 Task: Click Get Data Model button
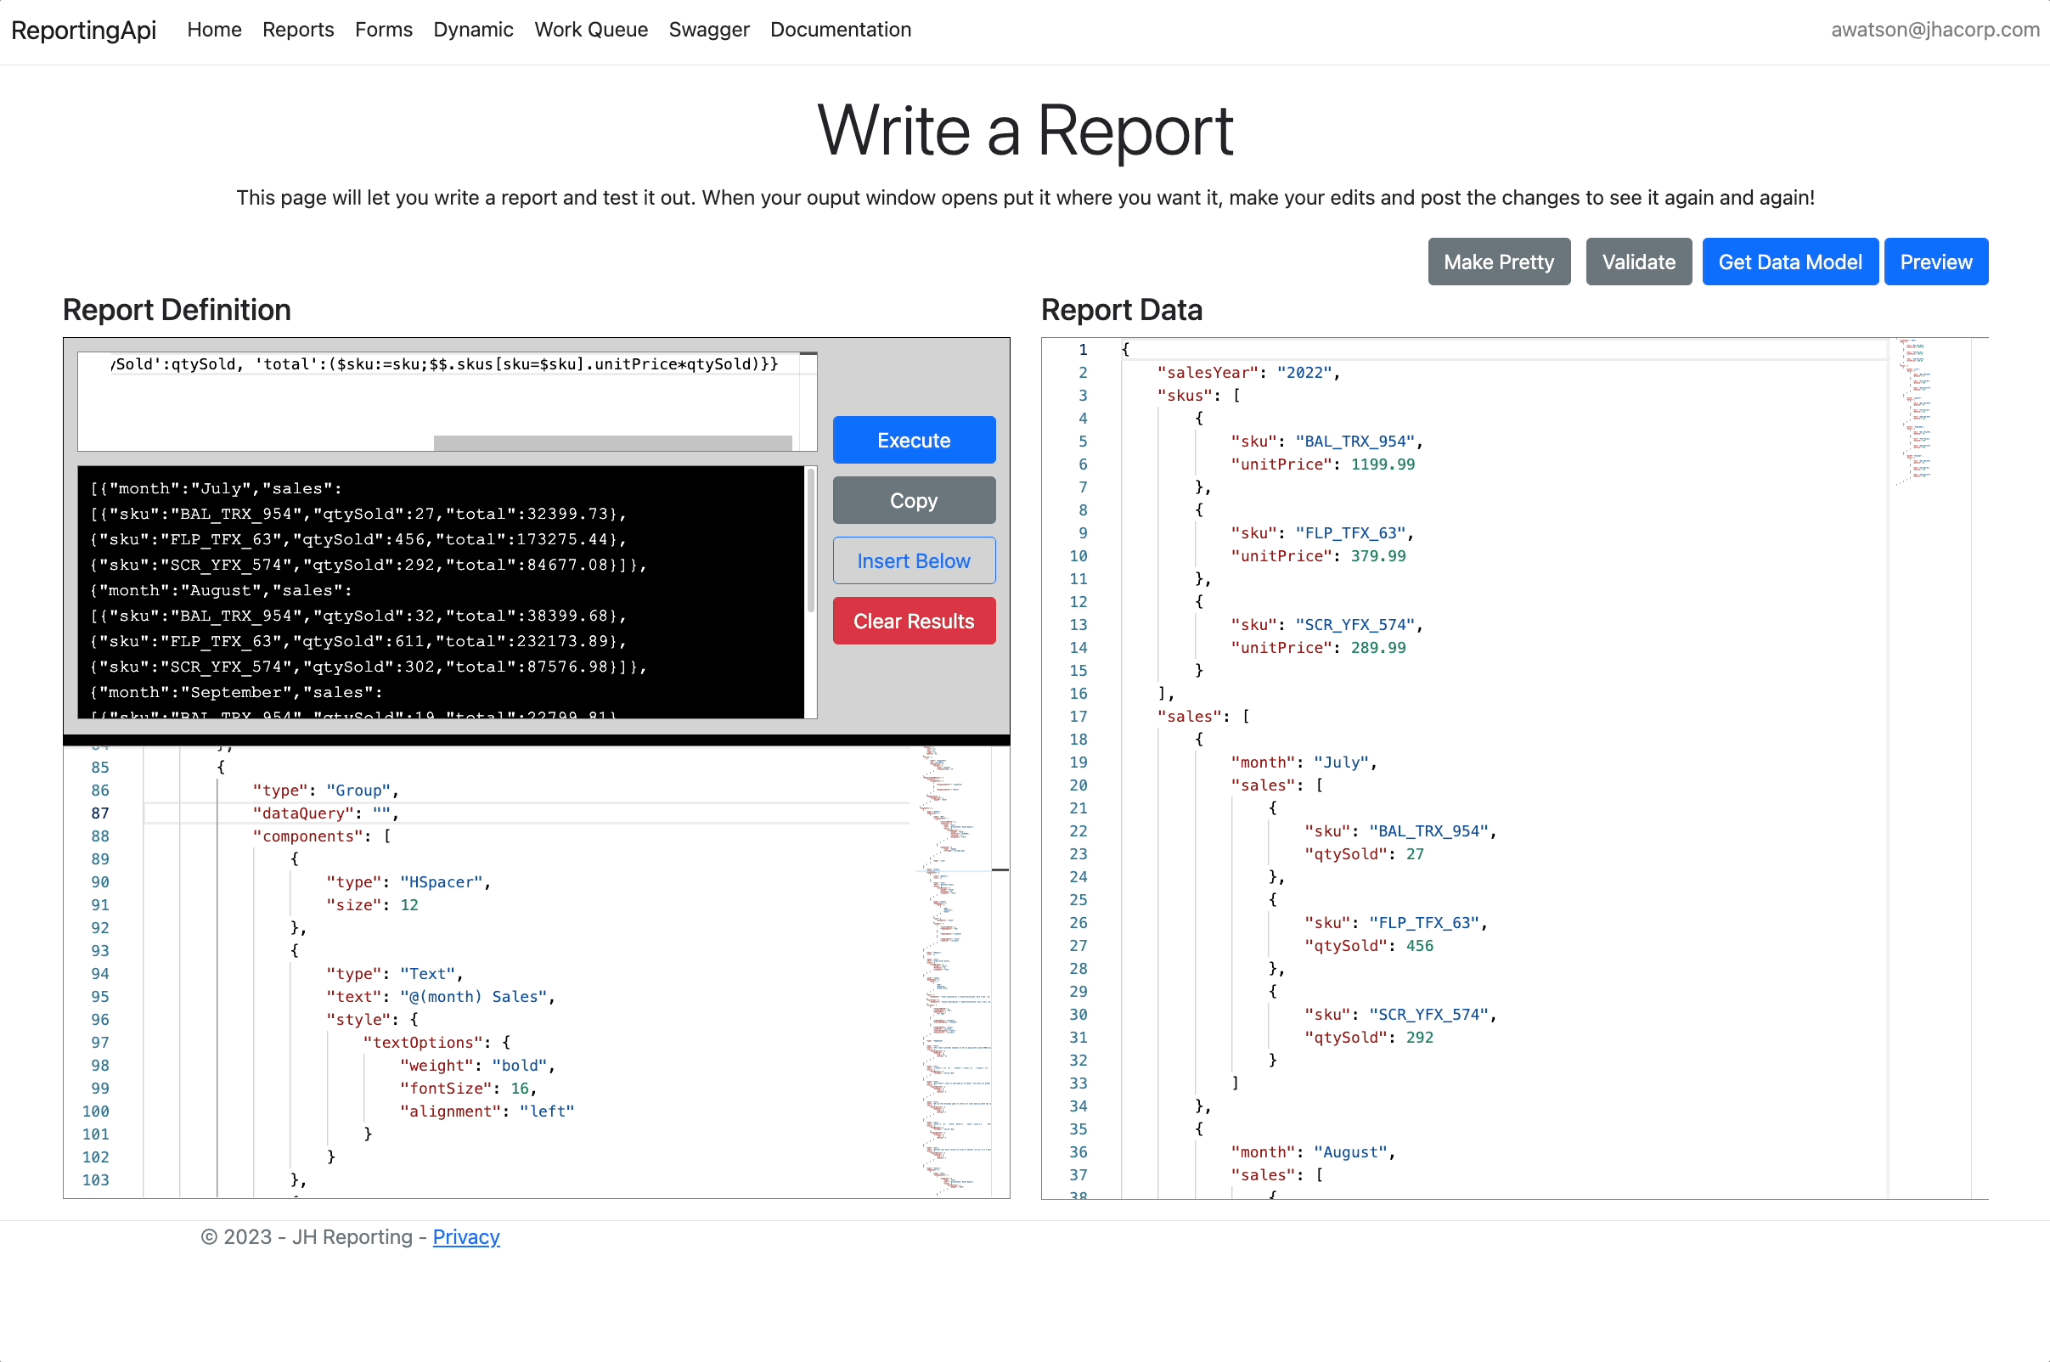(x=1788, y=262)
